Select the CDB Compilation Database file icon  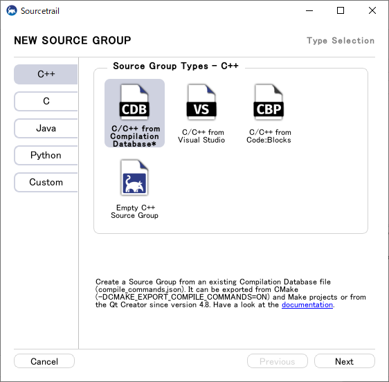point(134,102)
